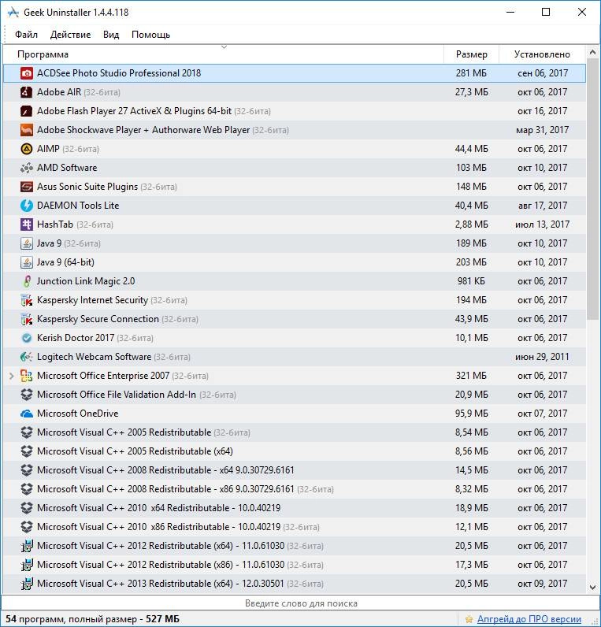Click the 103 МБ size of AMD Software
Screen dimensions: 601x627
(471, 168)
